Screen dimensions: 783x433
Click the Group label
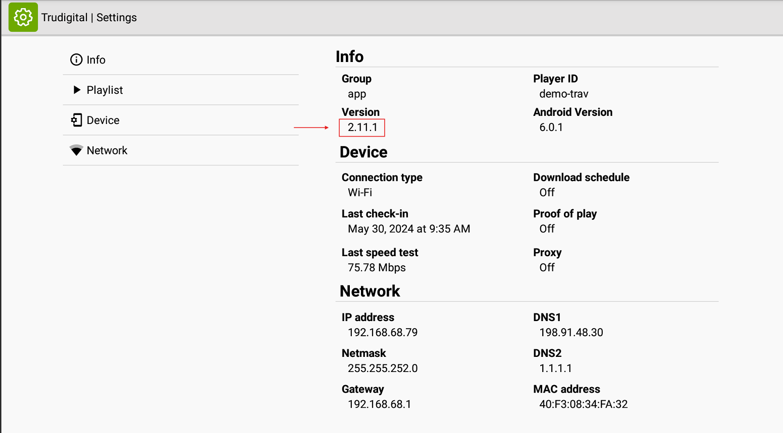(356, 79)
